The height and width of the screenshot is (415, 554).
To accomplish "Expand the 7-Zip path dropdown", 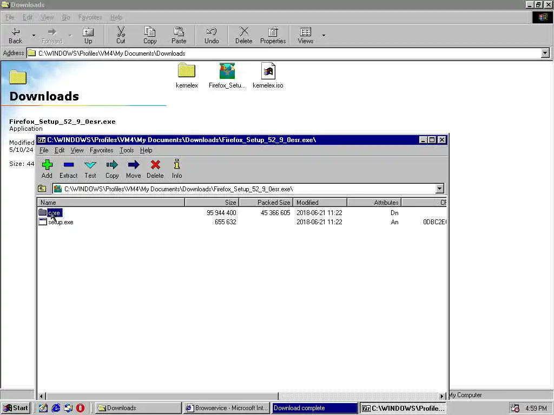I will click(439, 189).
